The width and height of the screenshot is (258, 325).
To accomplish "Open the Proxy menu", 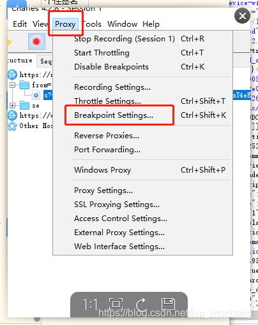I will (x=65, y=24).
